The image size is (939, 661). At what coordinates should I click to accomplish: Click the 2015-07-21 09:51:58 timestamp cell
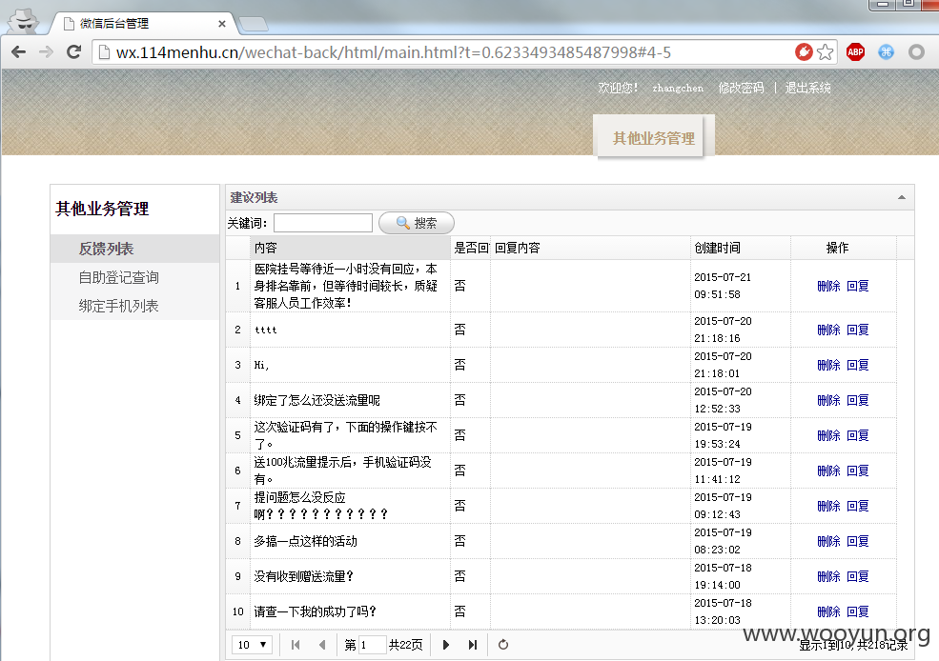point(740,286)
